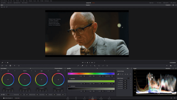Reset the Gamma color wheel
This screenshot has height=100, width=177.
coord(32,71)
